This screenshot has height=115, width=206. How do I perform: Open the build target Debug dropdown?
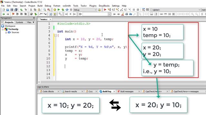[85, 10]
